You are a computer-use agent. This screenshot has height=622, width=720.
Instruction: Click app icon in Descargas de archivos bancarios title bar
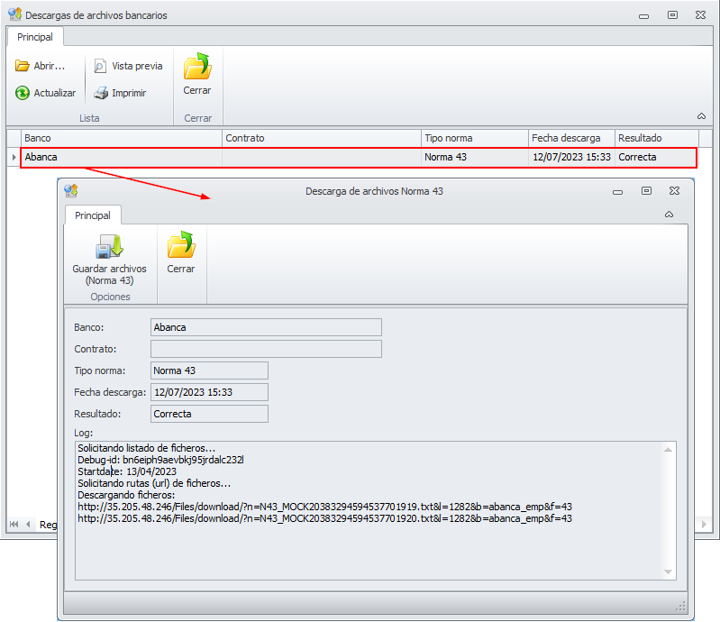14,14
